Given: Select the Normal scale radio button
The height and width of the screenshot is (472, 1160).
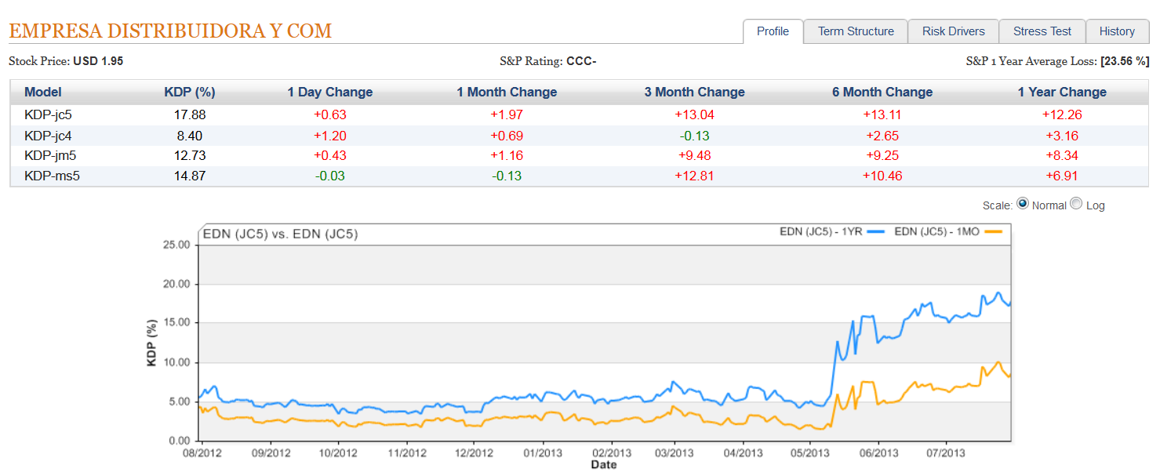Looking at the screenshot, I should [1023, 204].
